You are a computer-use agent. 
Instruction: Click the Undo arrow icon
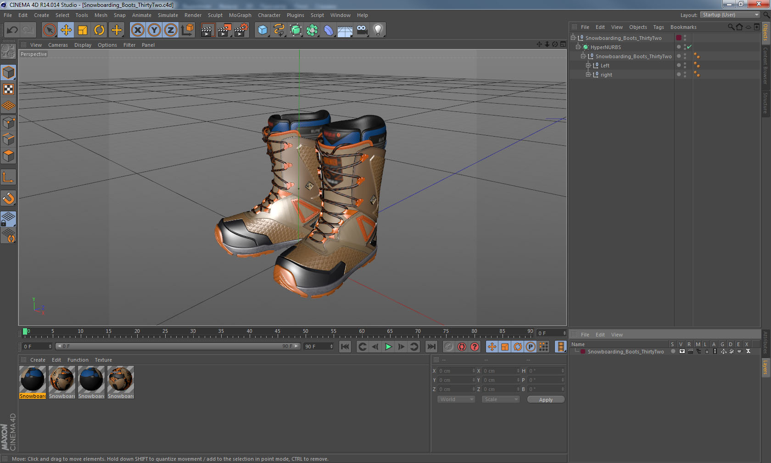[12, 30]
